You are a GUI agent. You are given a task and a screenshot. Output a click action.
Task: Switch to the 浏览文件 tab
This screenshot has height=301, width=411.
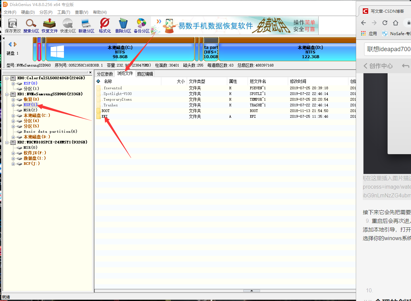pos(125,74)
